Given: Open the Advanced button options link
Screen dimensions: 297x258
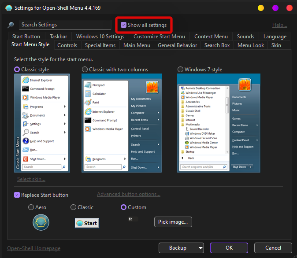Looking at the screenshot, I should 128,194.
